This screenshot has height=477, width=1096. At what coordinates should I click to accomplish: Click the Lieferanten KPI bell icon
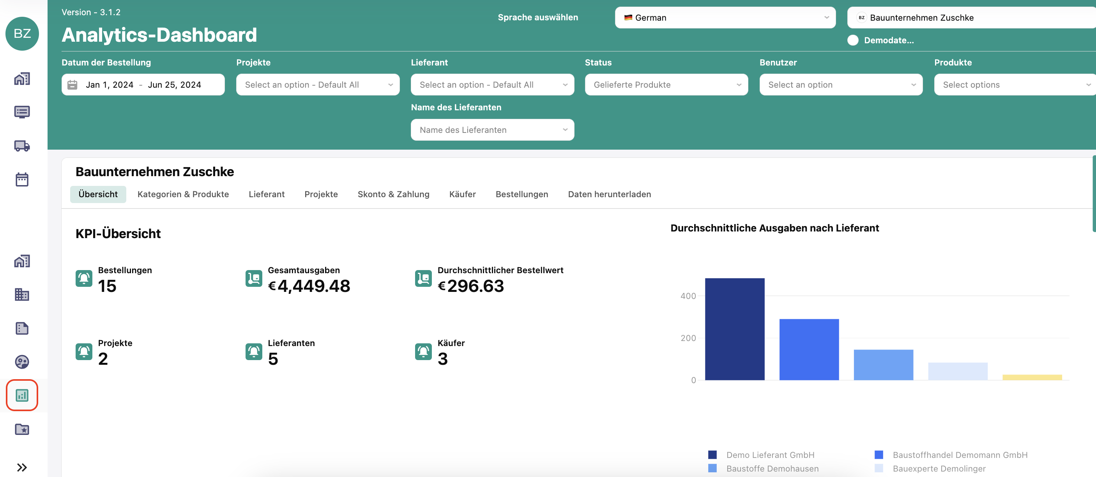[254, 352]
